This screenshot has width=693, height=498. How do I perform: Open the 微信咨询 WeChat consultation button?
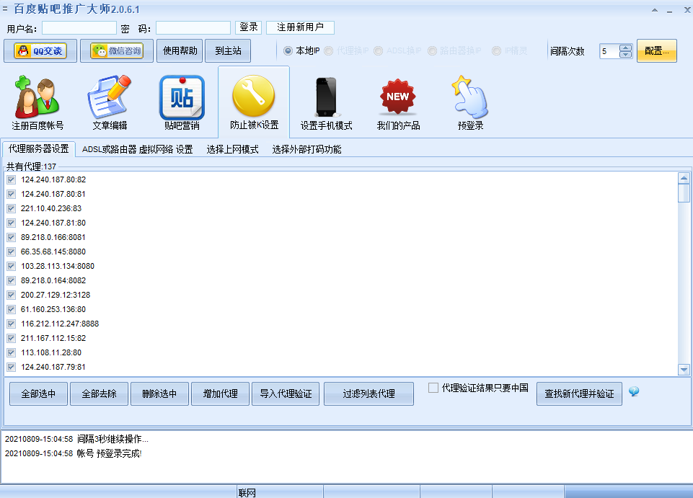[x=117, y=51]
